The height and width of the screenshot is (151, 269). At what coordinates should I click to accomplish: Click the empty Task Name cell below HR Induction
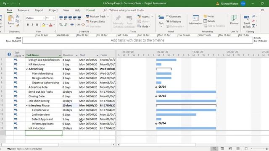coord(44,133)
